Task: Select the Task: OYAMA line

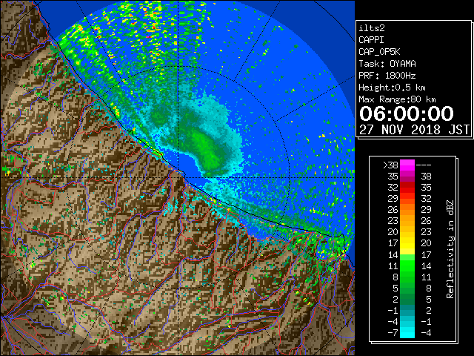Action: [387, 64]
